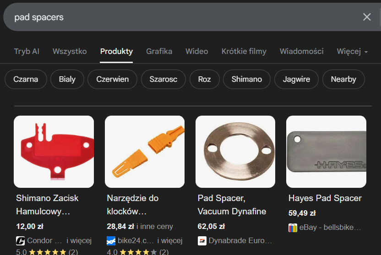The height and width of the screenshot is (255, 381).
Task: Click the bike24 store logo icon
Action: pyautogui.click(x=111, y=241)
